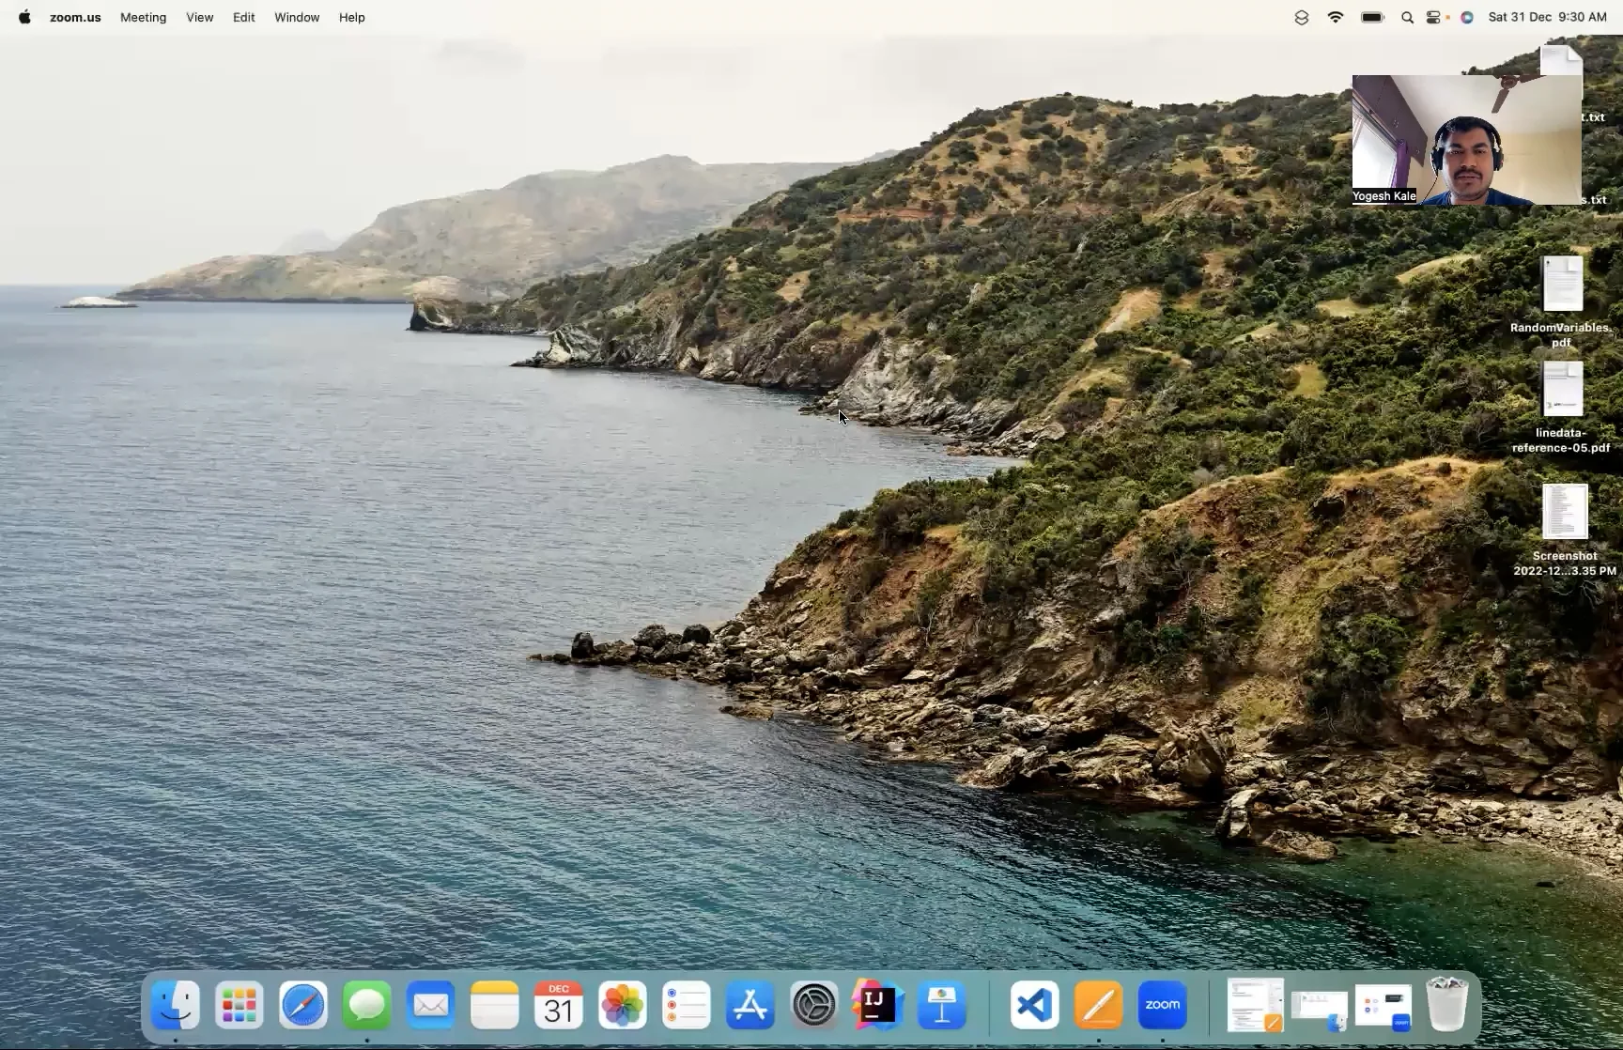This screenshot has height=1050, width=1623.
Task: Expand the zoom.us application menu
Action: [75, 17]
